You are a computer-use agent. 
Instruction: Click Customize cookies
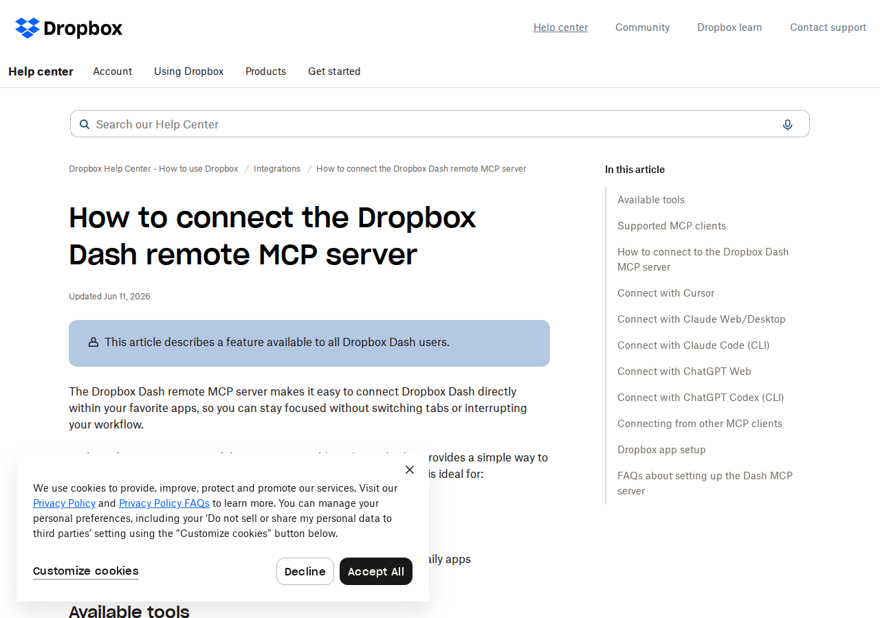(86, 571)
